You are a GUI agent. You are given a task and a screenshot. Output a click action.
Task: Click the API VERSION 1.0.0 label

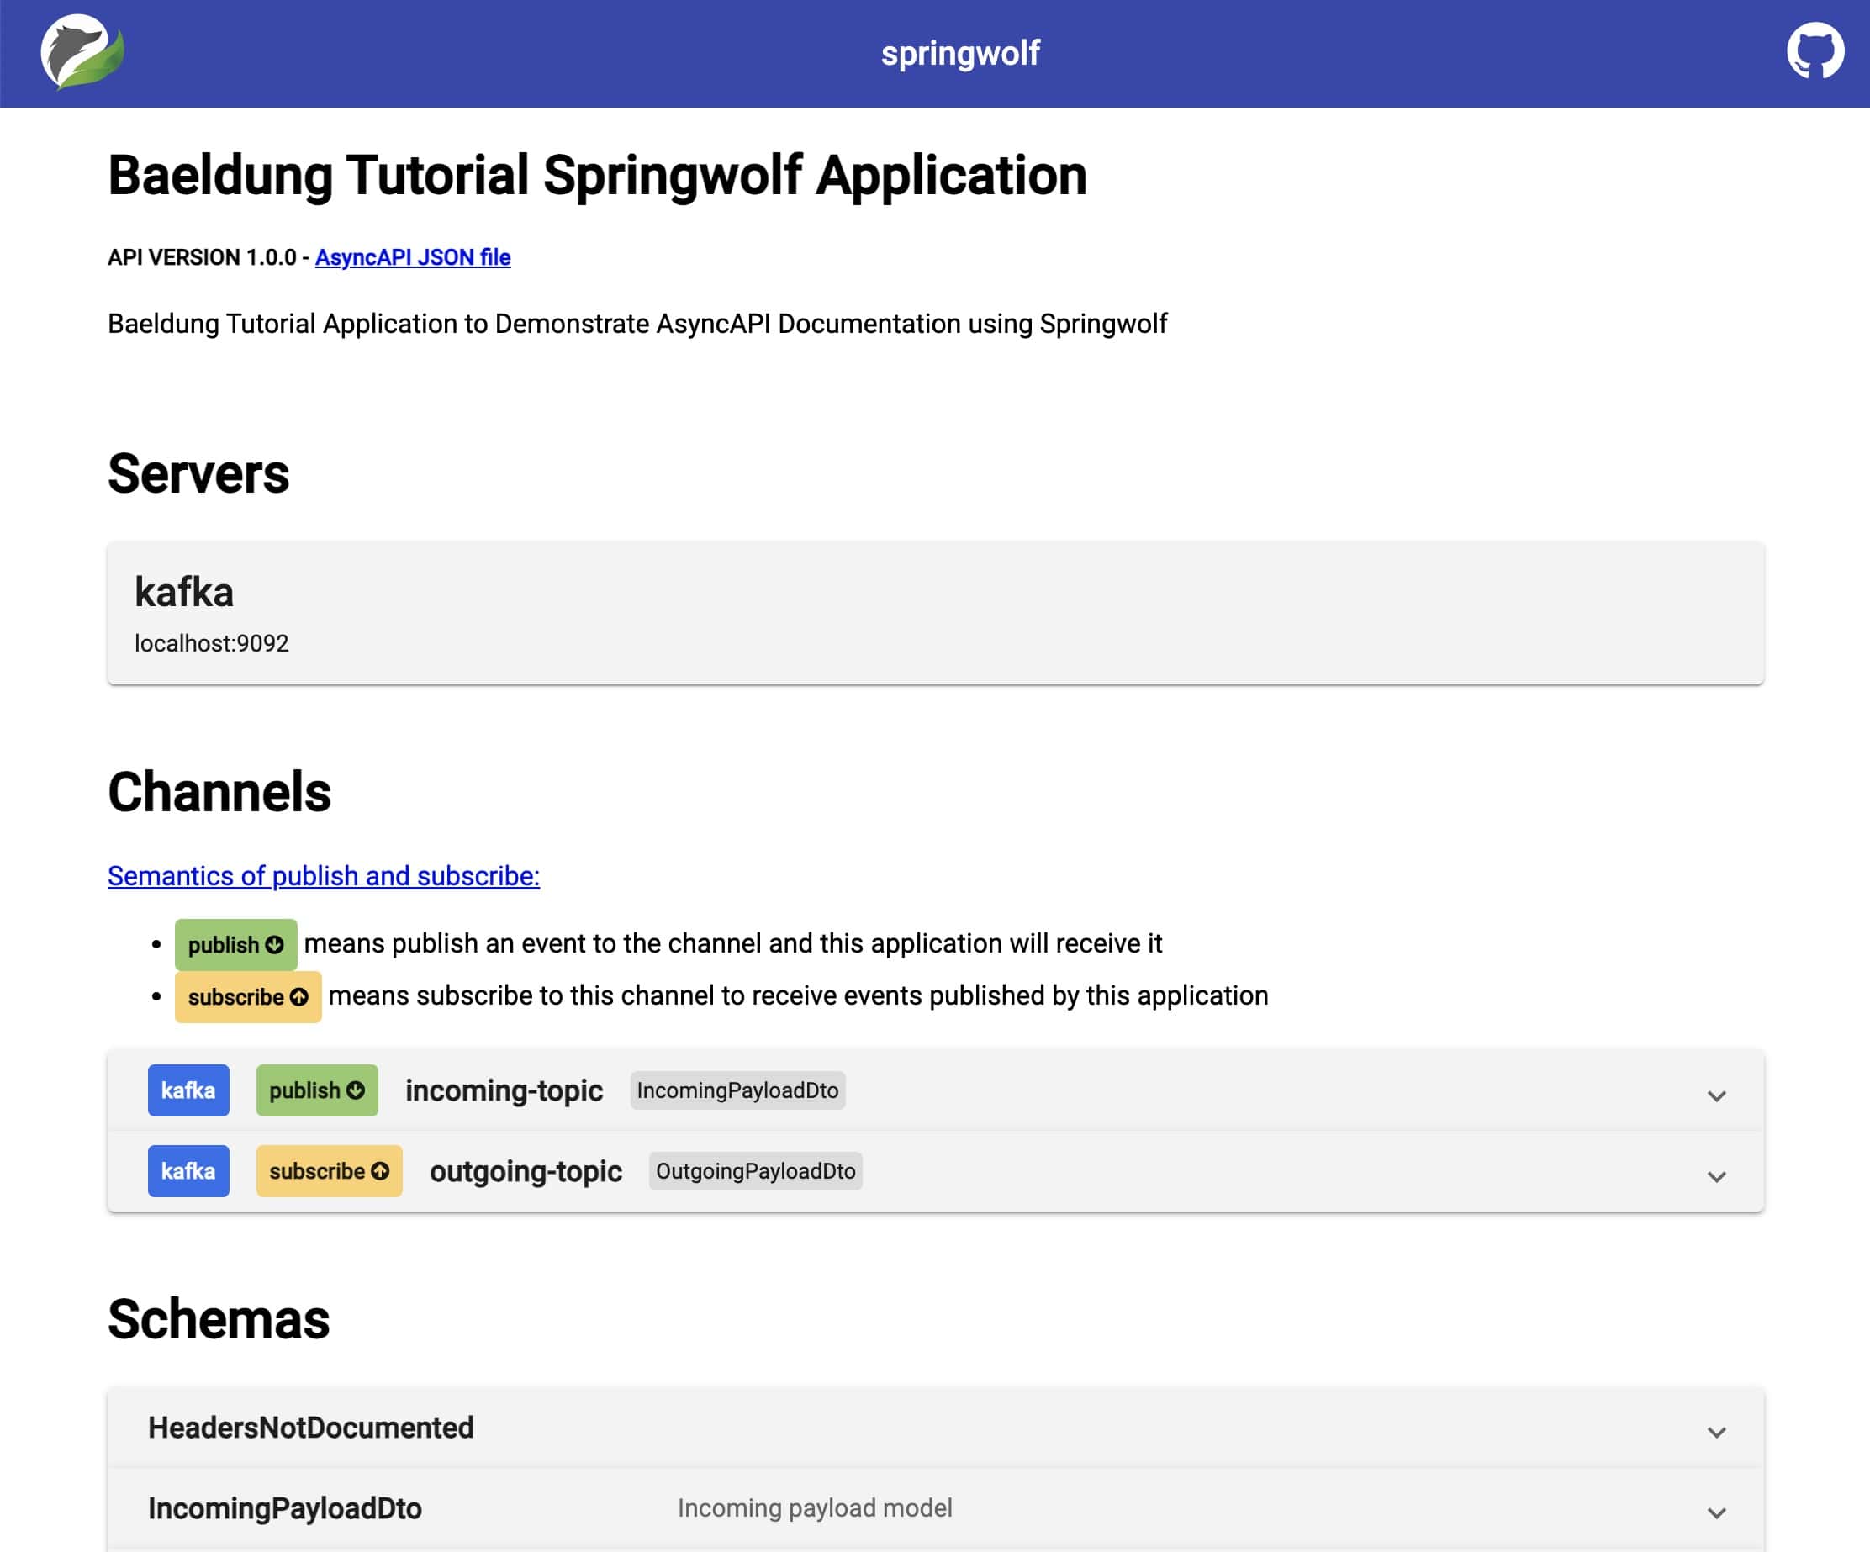[202, 257]
